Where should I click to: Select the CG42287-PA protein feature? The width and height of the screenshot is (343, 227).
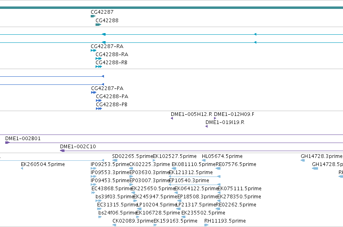tap(94, 92)
